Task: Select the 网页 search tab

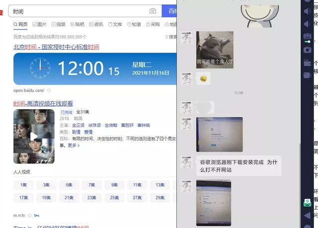Action: [x=20, y=24]
